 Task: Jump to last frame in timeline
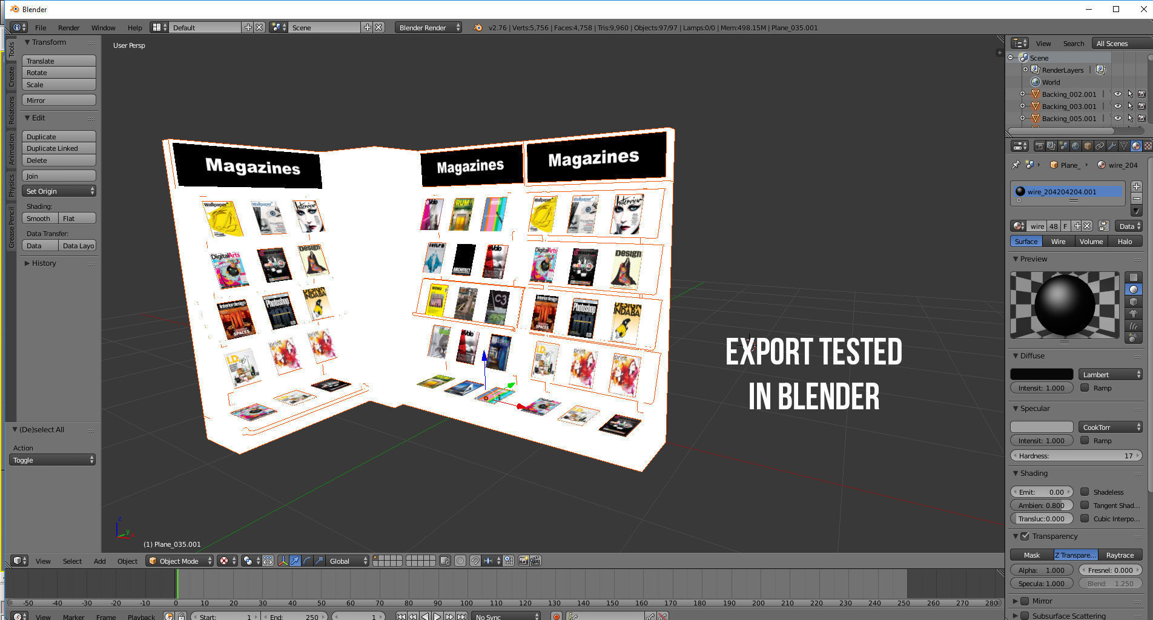[461, 616]
